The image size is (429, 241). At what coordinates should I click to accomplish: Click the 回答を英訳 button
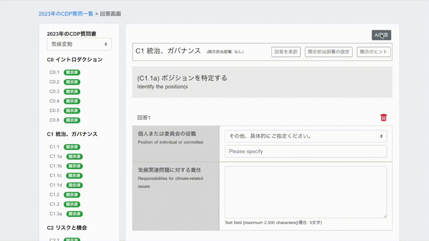click(286, 52)
